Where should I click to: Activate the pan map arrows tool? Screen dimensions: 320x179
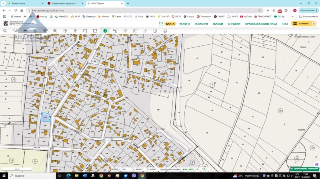tap(65, 31)
